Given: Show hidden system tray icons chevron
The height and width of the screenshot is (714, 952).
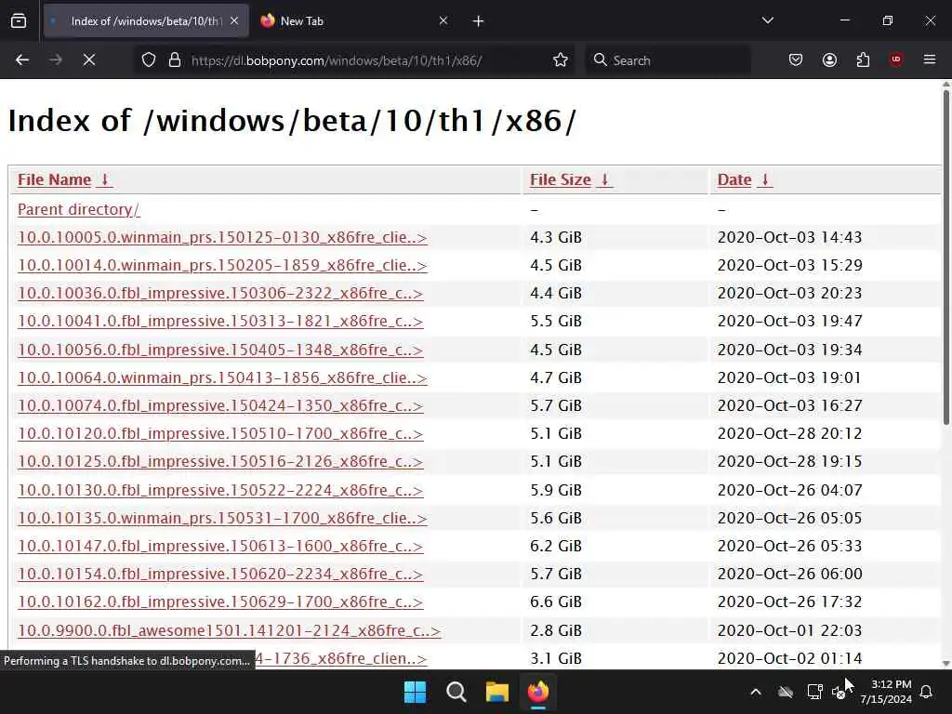Looking at the screenshot, I should (x=755, y=692).
